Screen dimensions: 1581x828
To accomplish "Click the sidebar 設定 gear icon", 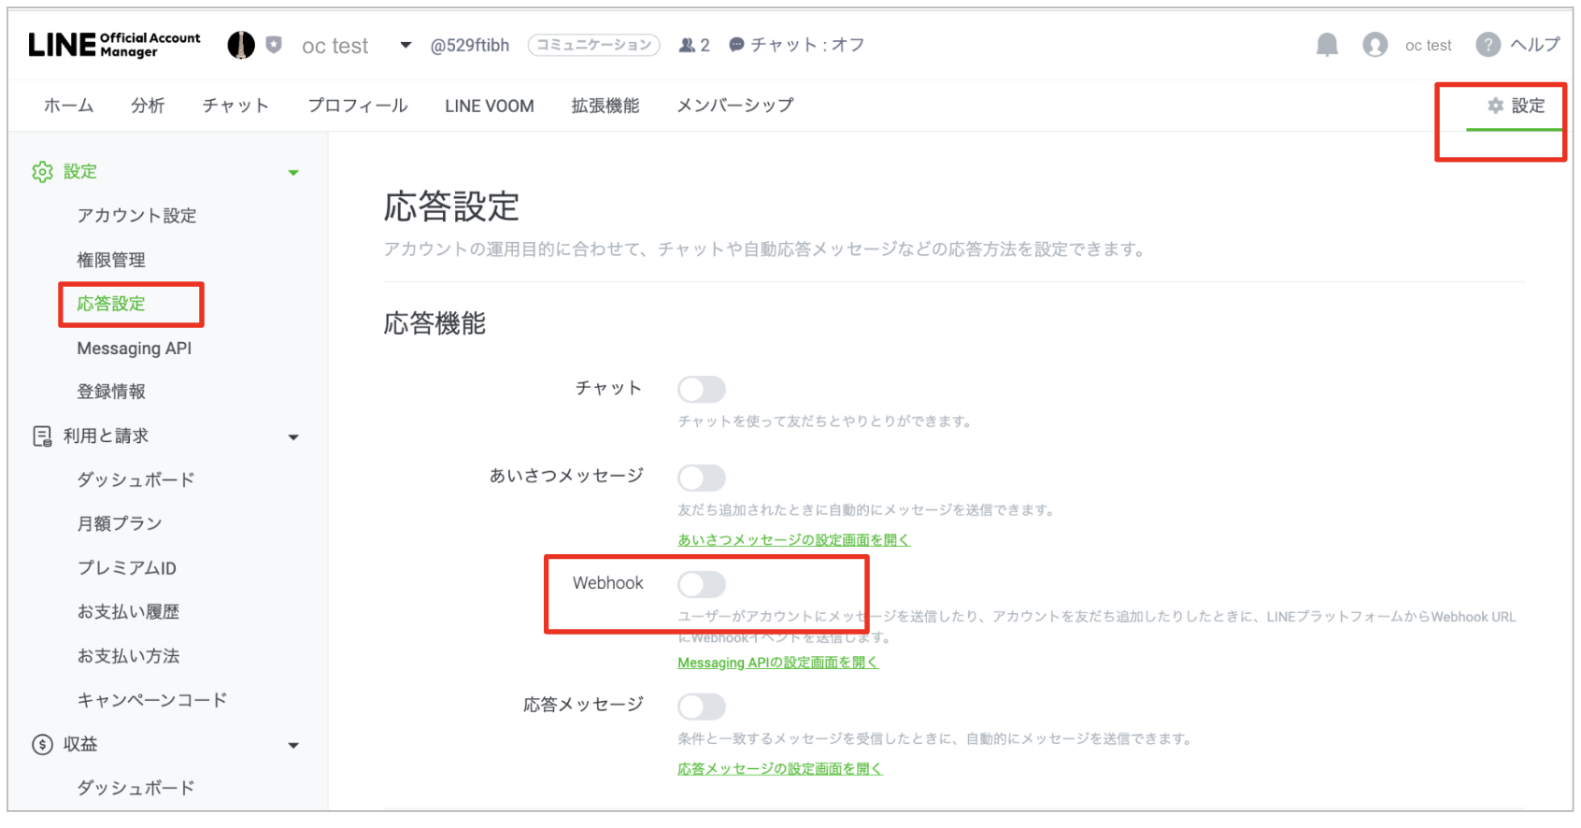I will [x=42, y=172].
